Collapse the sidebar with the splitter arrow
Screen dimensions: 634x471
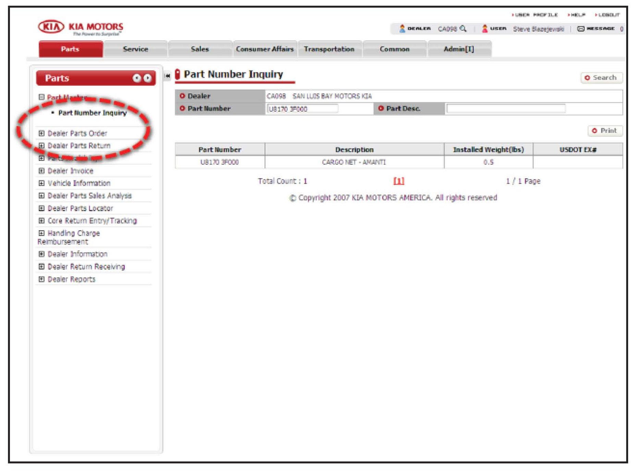[x=167, y=76]
